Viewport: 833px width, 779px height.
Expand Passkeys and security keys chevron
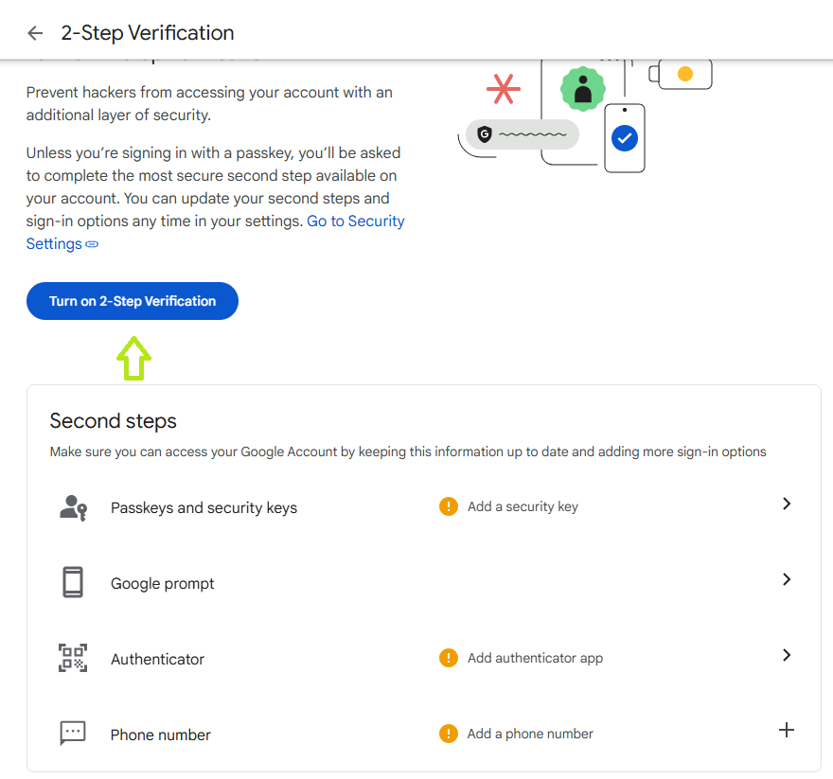pyautogui.click(x=786, y=505)
